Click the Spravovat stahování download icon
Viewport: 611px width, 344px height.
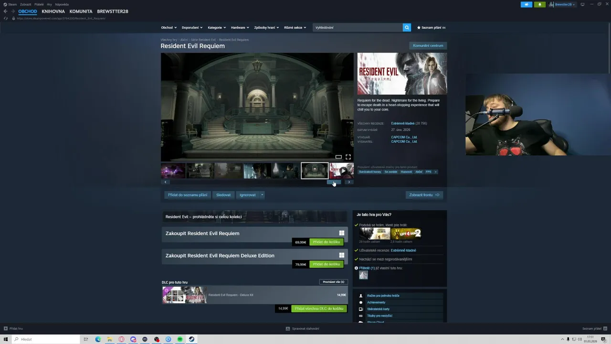click(x=288, y=329)
